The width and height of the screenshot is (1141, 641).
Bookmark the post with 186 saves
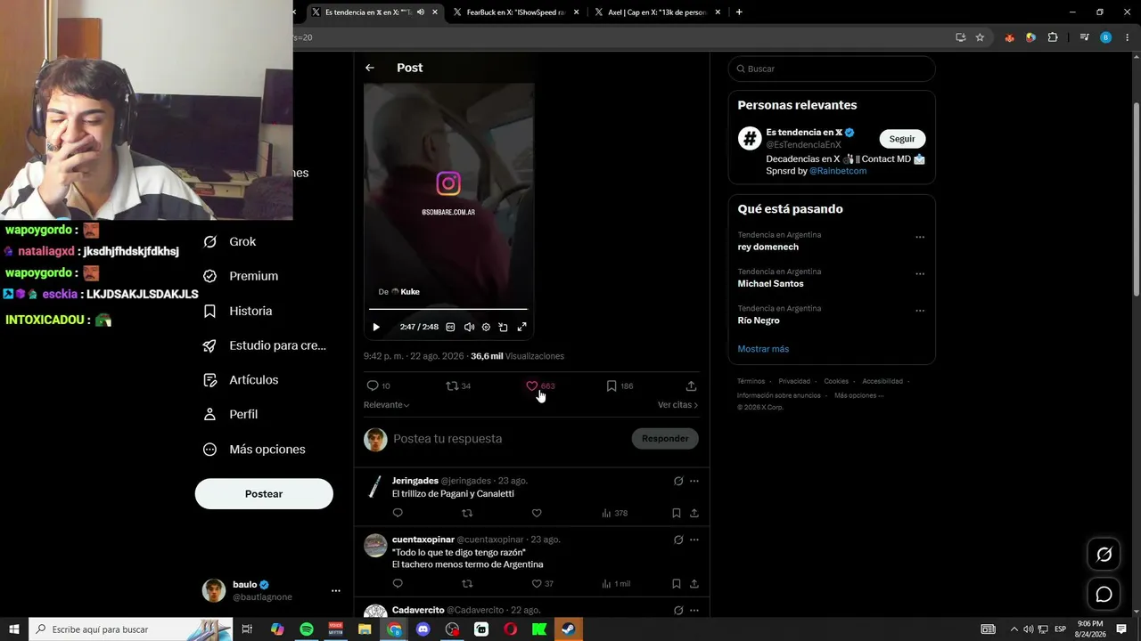point(620,385)
